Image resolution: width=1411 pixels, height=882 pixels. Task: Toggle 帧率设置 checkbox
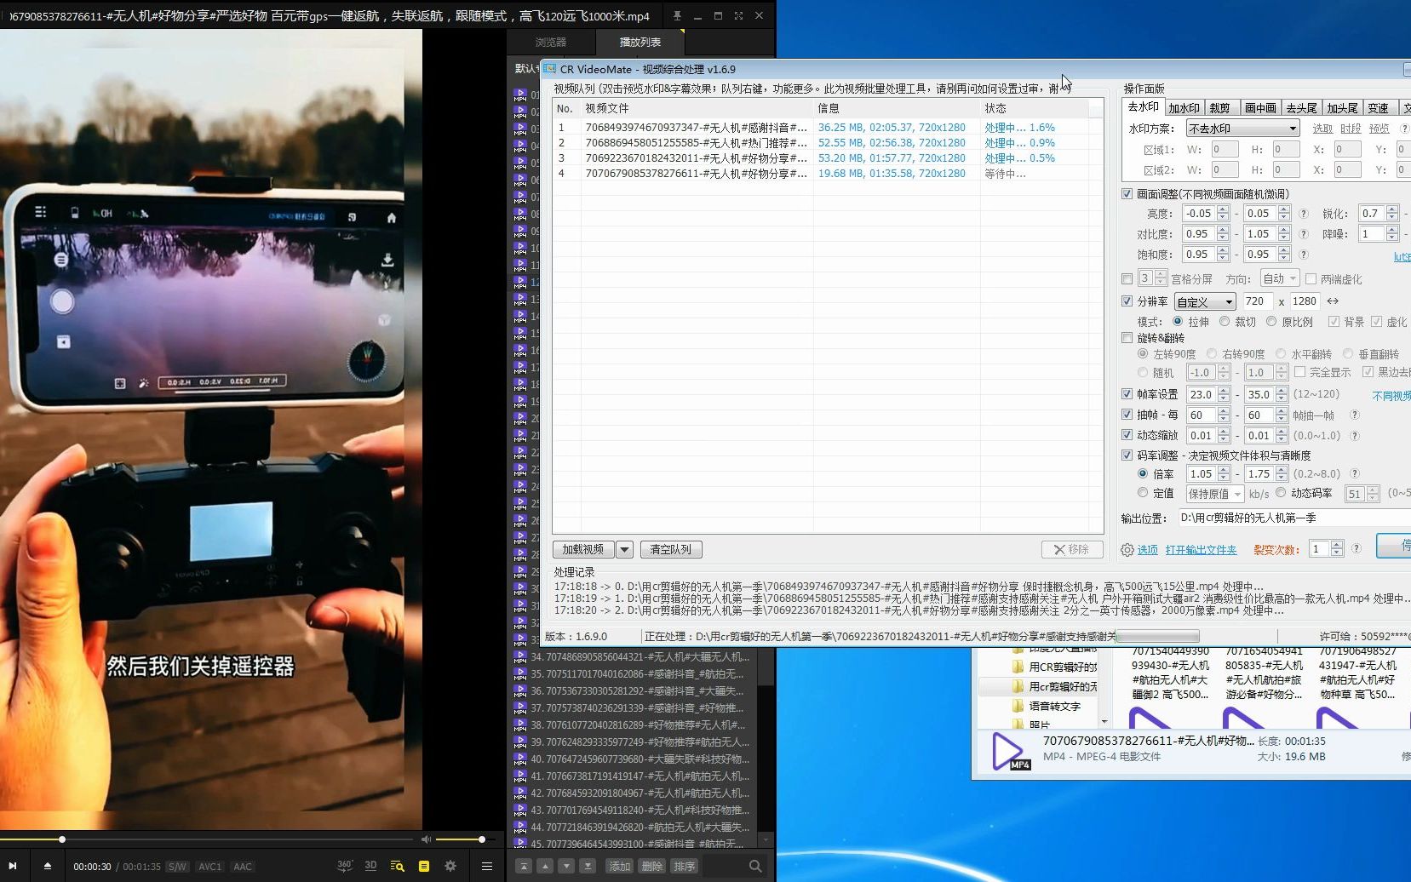point(1127,394)
